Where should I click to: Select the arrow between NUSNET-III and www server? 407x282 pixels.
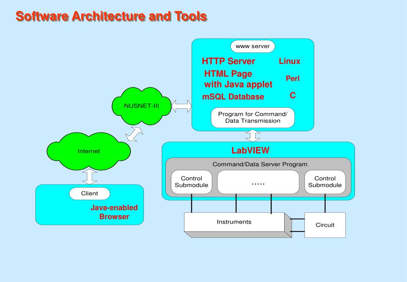(x=181, y=106)
